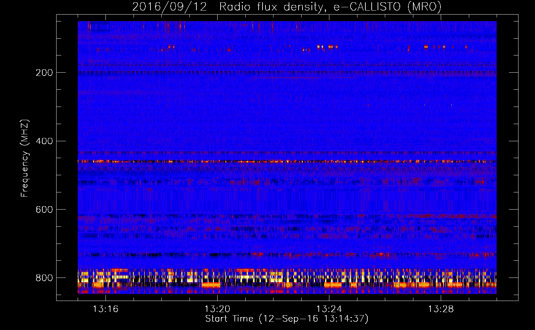Click the 13:28 time tick label

(441, 309)
